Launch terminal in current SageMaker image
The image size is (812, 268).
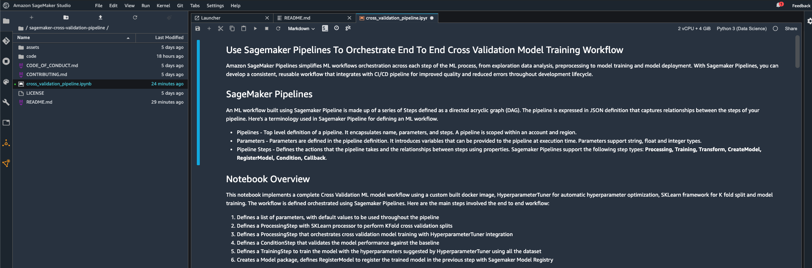pos(325,28)
